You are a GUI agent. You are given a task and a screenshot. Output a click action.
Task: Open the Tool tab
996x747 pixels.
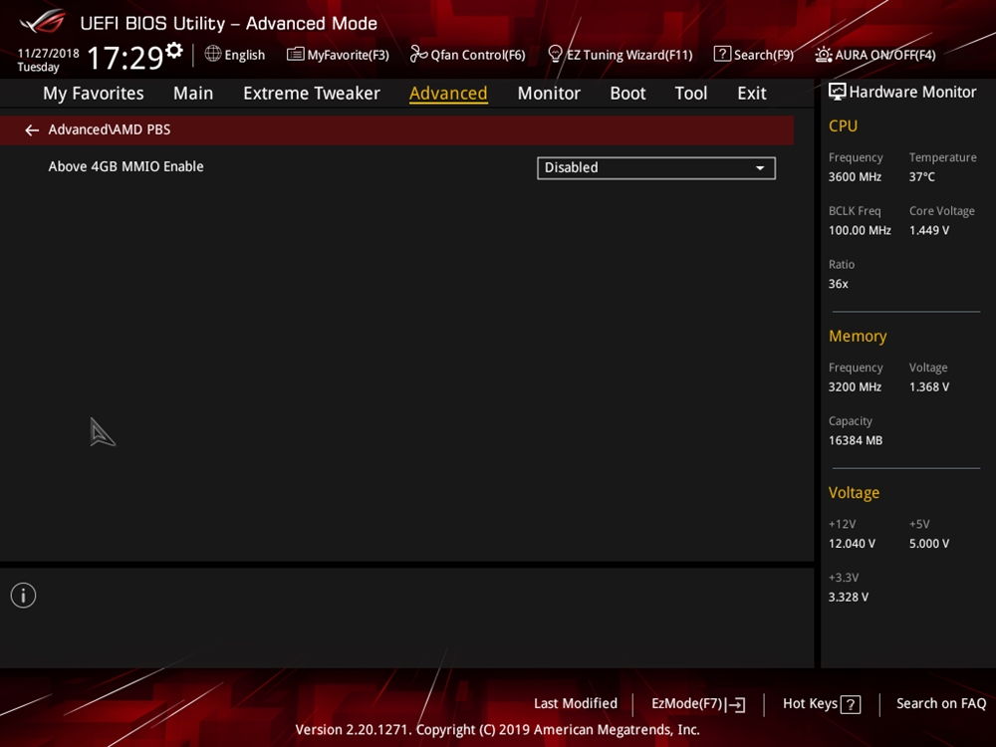(x=690, y=94)
